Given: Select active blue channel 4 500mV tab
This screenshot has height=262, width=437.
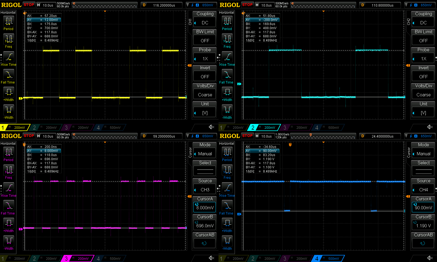Looking at the screenshot, I should (x=329, y=258).
